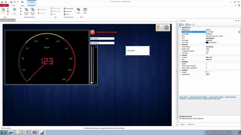Click the Attach Environment Variable link
The width and height of the screenshot is (241, 135).
(199, 97)
